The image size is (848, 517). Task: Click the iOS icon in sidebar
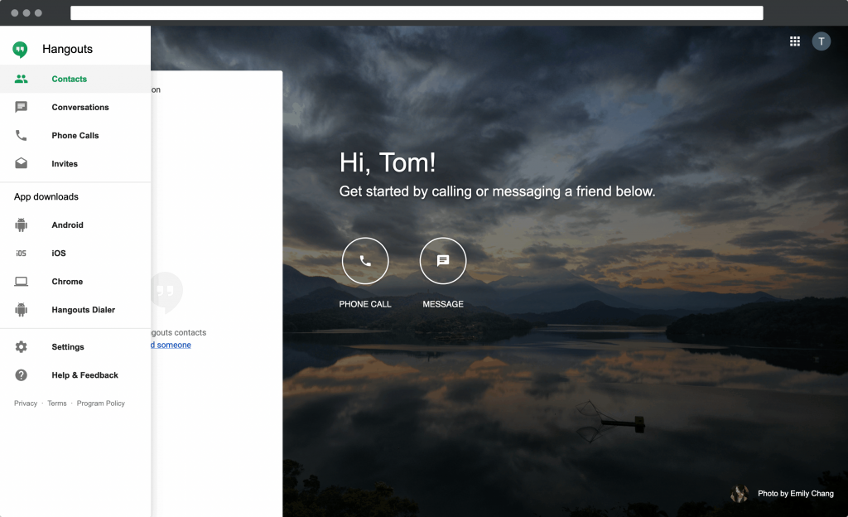pyautogui.click(x=21, y=253)
